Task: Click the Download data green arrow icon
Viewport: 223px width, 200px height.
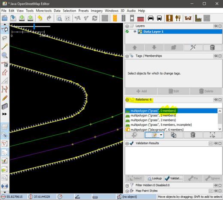Action: pyautogui.click(x=22, y=18)
